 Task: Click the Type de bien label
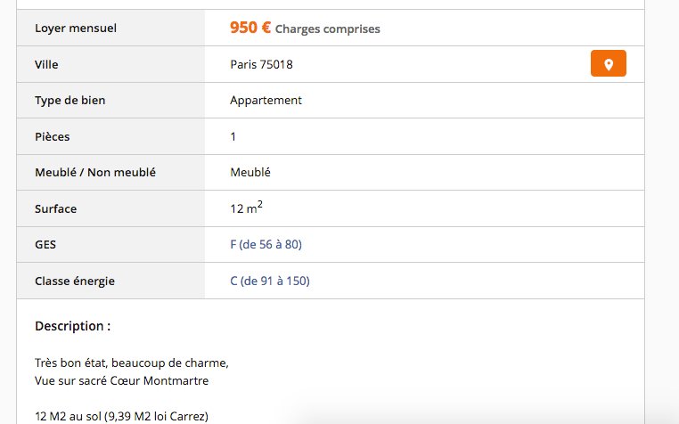point(70,101)
